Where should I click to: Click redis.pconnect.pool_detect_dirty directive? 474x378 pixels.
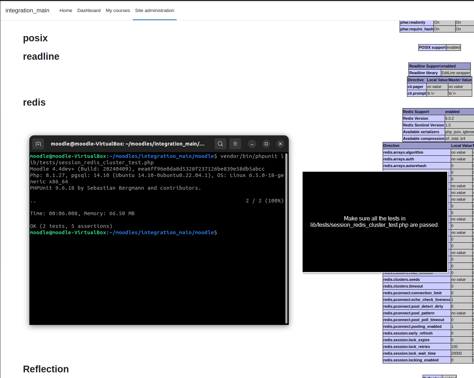(417, 306)
